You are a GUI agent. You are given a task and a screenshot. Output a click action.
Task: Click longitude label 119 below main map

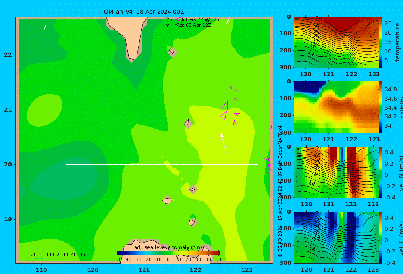42,270
